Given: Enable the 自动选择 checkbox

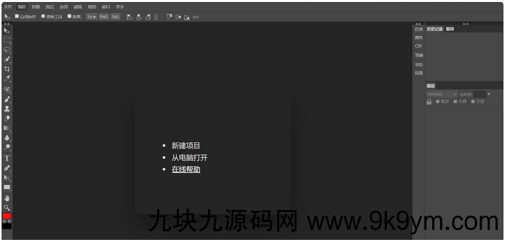Looking at the screenshot, I should pos(17,16).
